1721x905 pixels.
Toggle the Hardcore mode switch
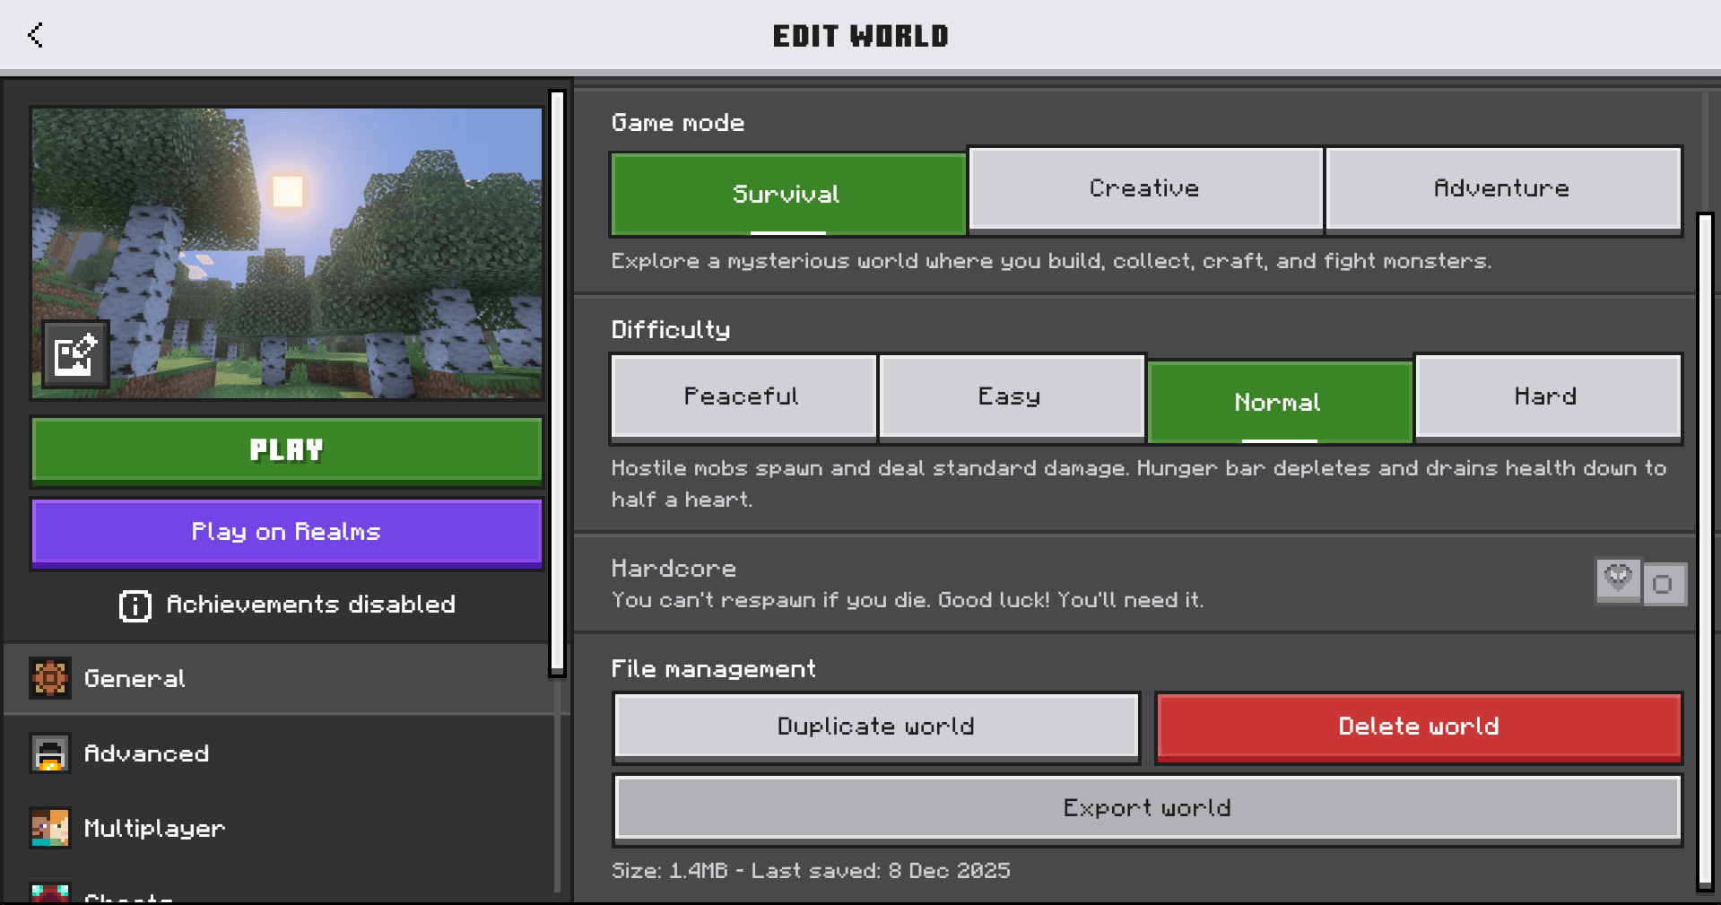[1662, 584]
